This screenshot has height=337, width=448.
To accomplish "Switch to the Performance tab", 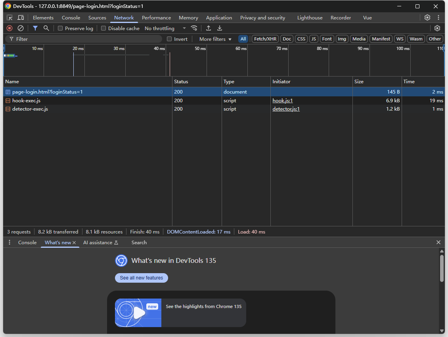I will click(156, 17).
